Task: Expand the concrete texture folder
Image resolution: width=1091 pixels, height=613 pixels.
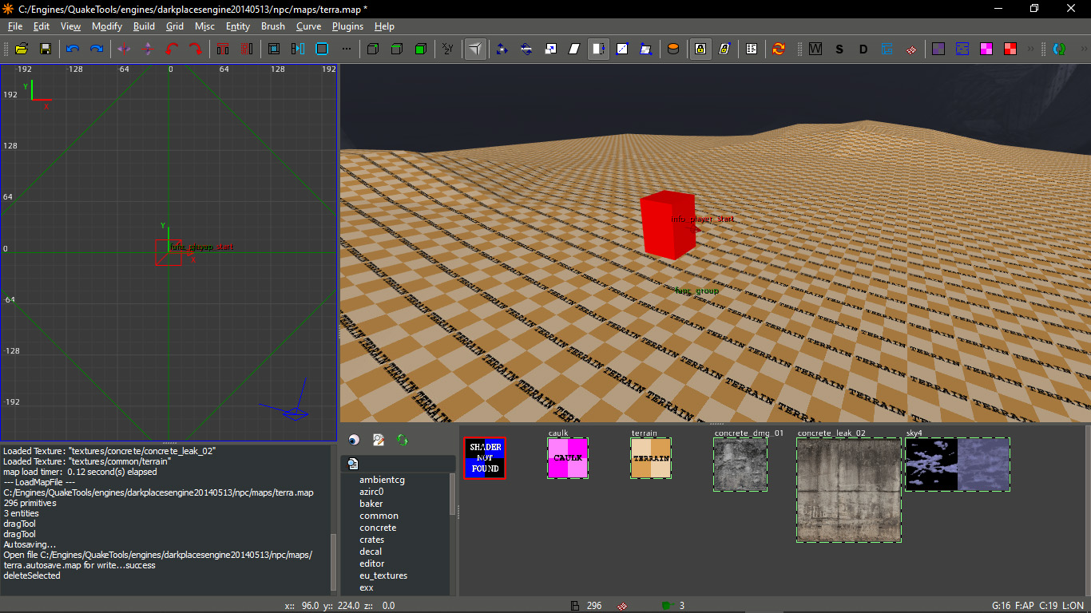Action: click(377, 528)
